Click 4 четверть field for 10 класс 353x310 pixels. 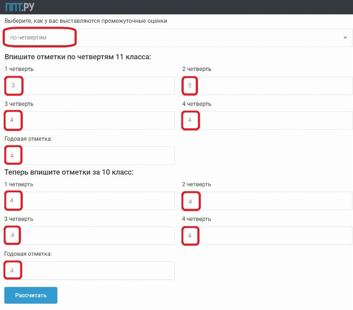tap(267, 236)
